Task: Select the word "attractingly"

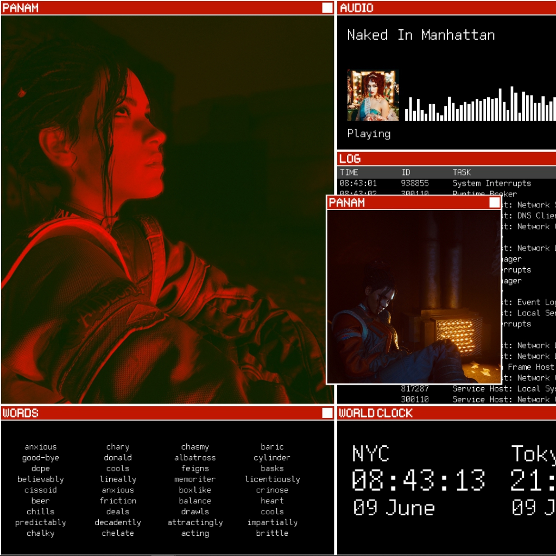Action: (195, 523)
